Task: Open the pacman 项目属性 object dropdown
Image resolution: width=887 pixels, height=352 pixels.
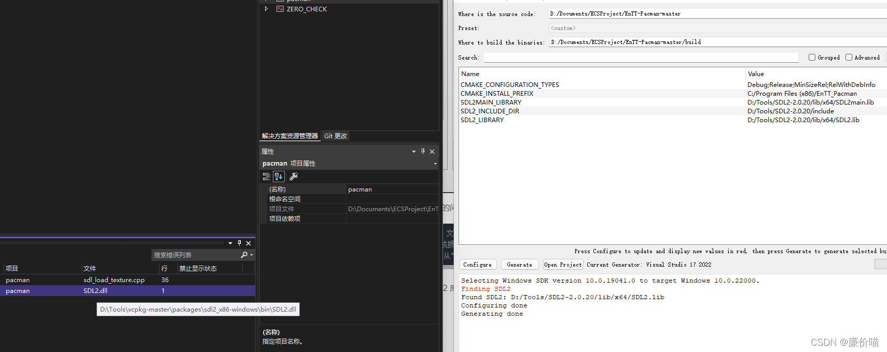Action: point(435,164)
